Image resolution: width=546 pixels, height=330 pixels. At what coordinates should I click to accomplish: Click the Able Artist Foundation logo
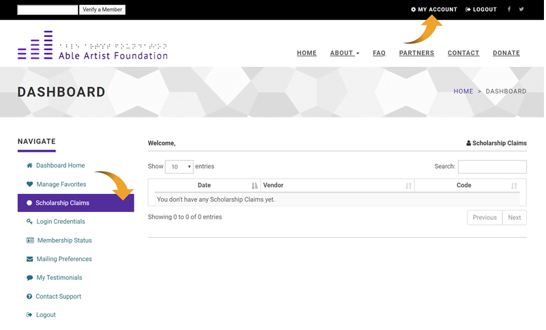coord(93,45)
